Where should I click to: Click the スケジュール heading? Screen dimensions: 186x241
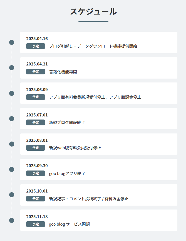[x=93, y=12]
